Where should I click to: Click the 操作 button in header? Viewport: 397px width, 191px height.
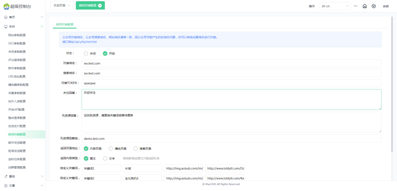pos(311,6)
